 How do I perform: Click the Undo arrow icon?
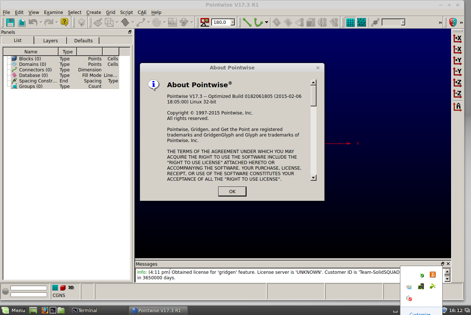coord(33,22)
